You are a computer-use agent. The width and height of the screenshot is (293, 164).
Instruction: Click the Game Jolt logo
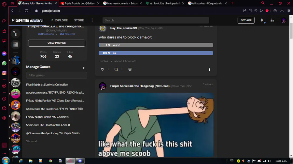pyautogui.click(x=27, y=20)
